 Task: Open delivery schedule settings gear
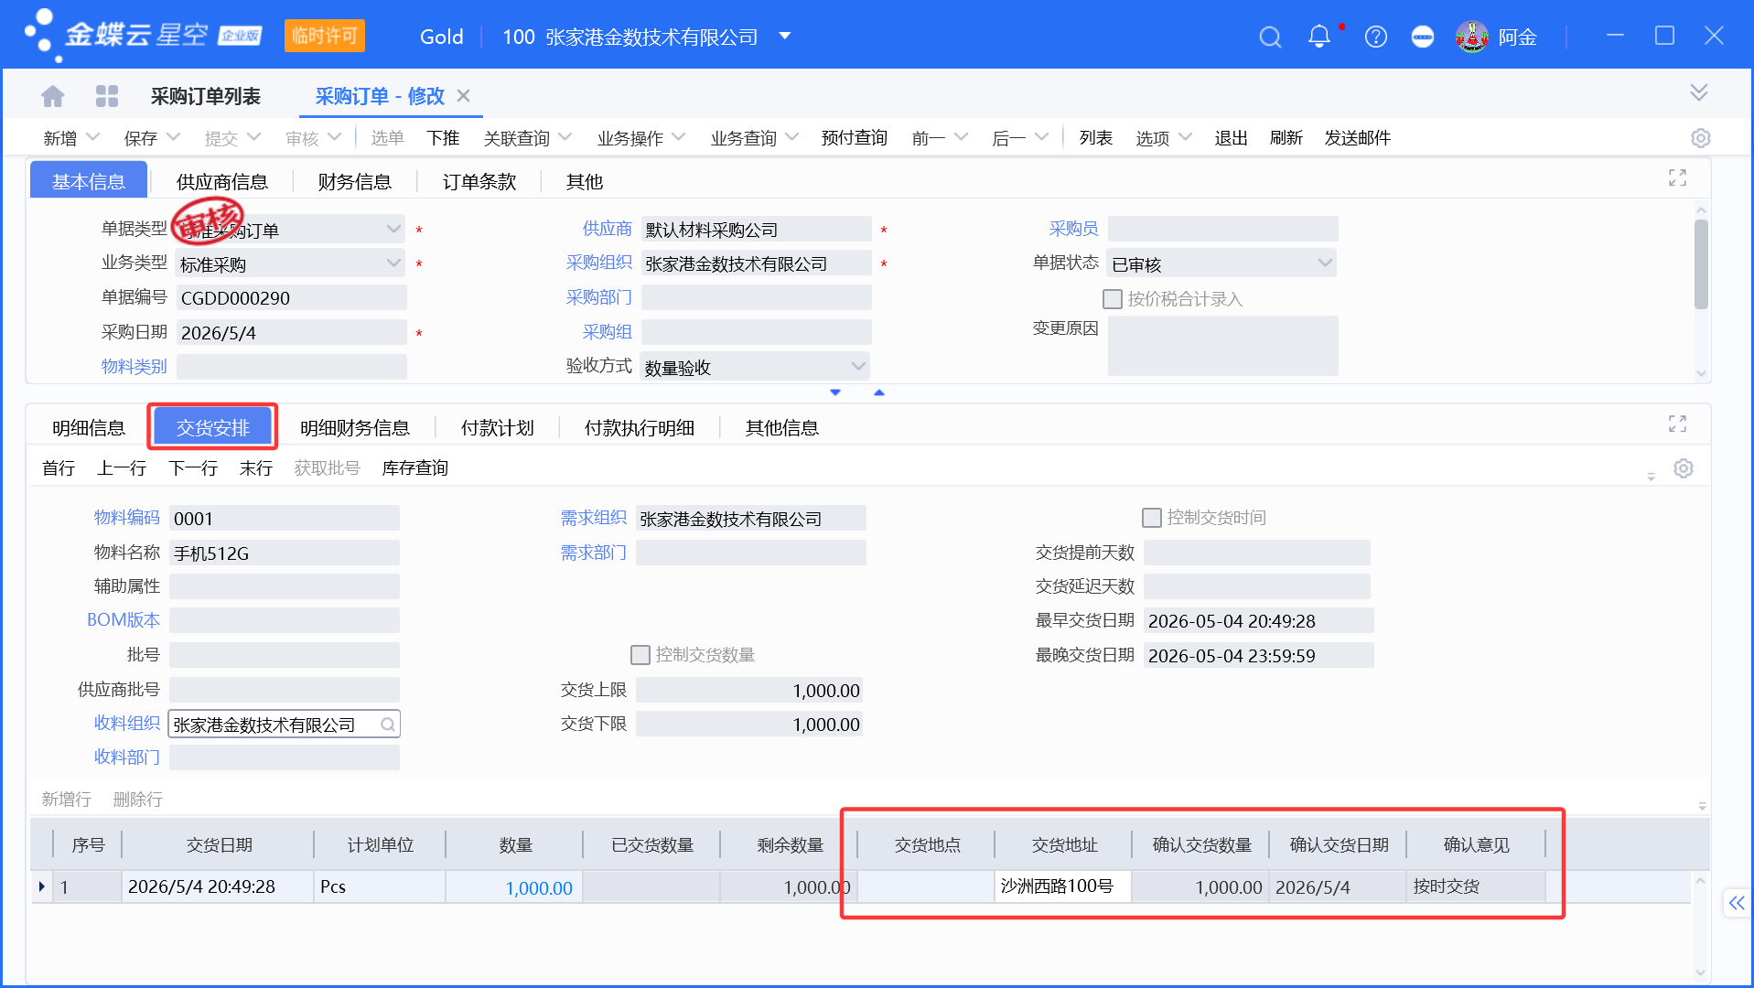(1683, 468)
